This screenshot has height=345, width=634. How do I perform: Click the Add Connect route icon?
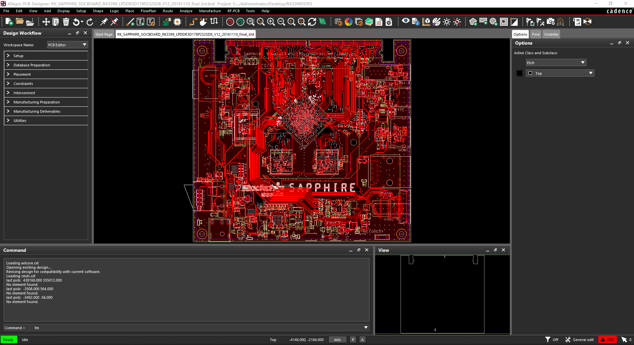[194, 22]
